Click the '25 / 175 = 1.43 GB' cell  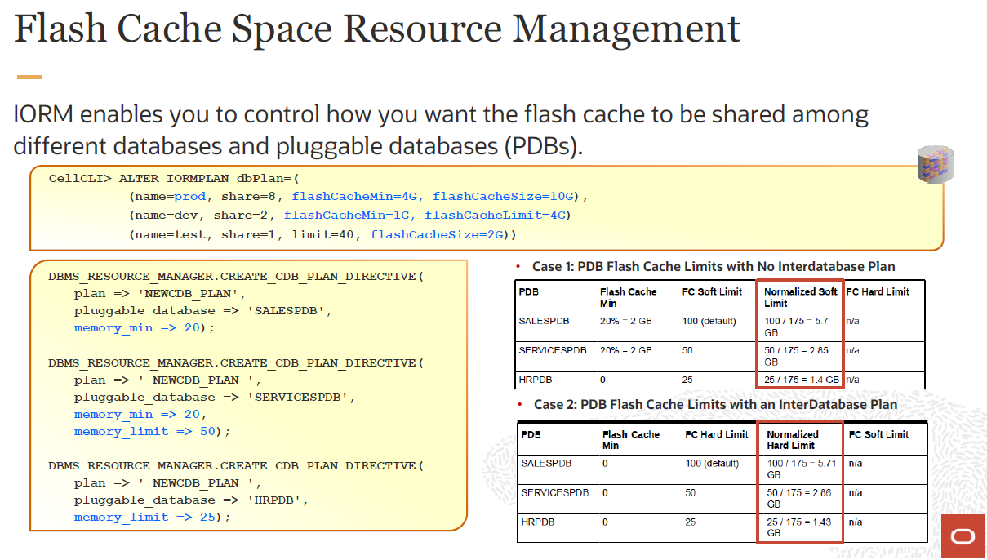tap(802, 527)
